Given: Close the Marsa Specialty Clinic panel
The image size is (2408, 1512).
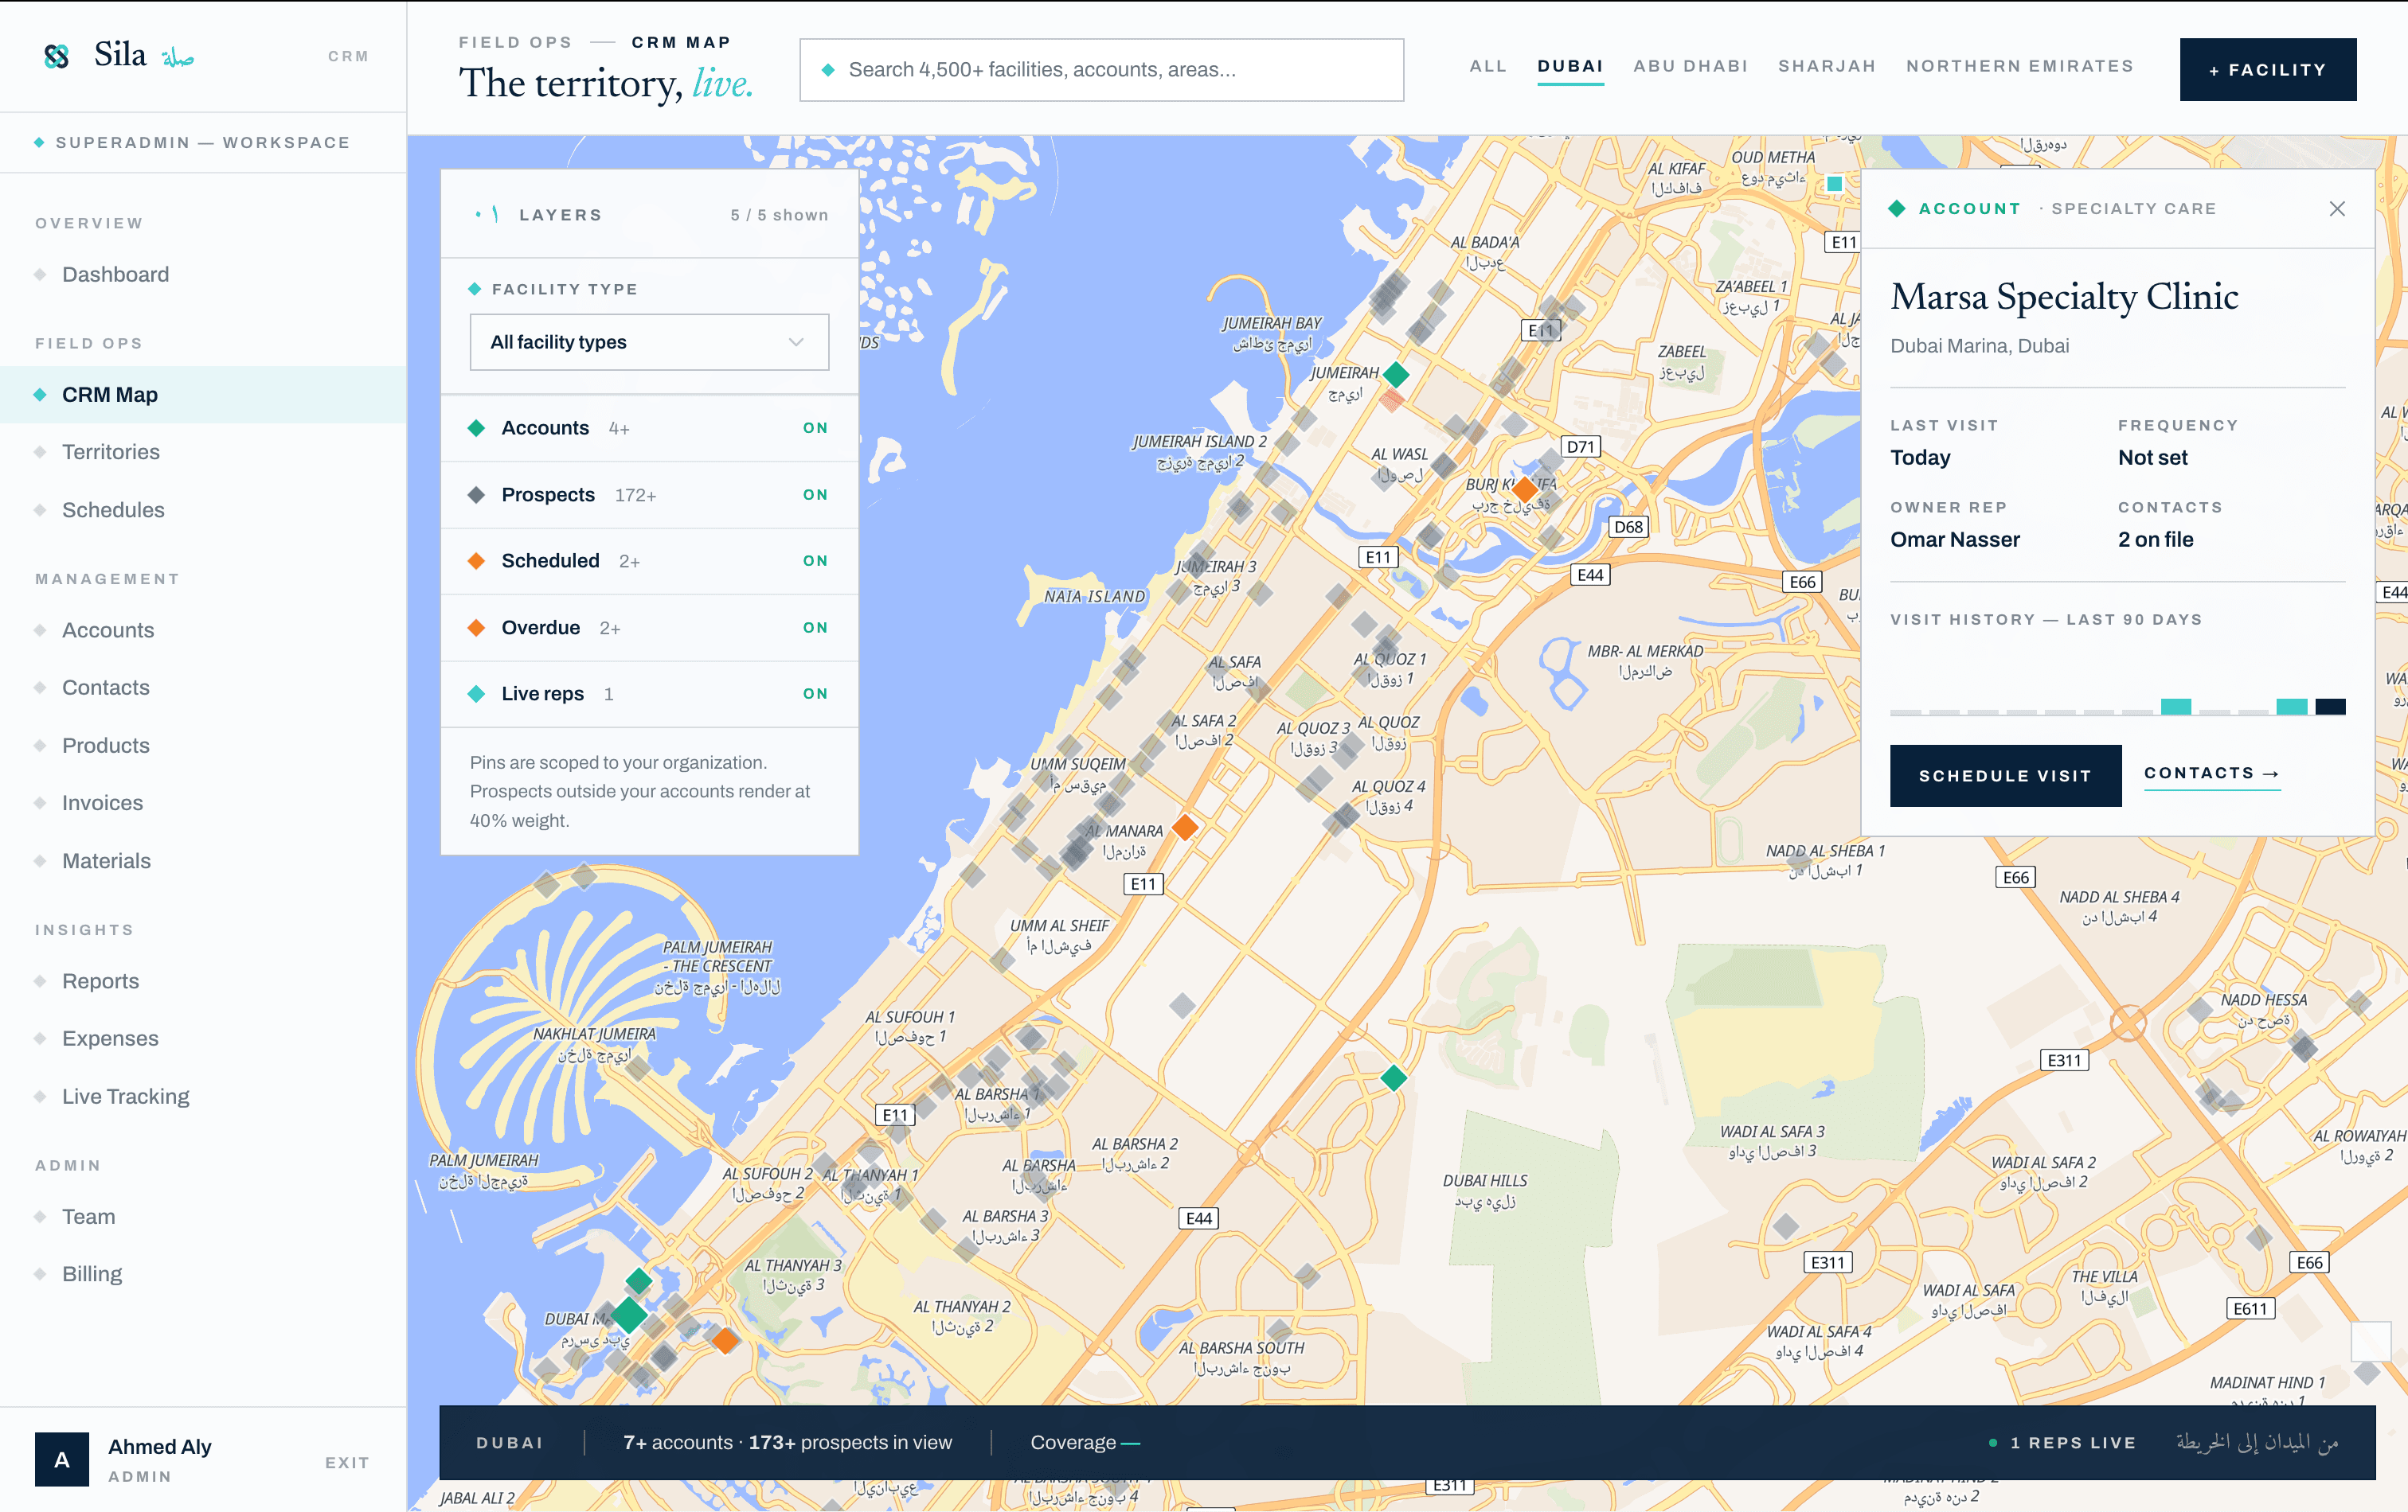Looking at the screenshot, I should (x=2337, y=208).
